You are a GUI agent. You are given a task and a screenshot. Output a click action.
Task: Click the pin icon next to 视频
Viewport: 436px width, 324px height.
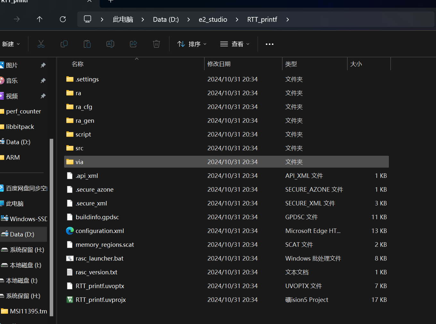click(x=43, y=96)
